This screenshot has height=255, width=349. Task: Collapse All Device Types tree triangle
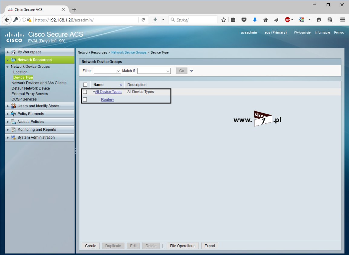(x=94, y=92)
